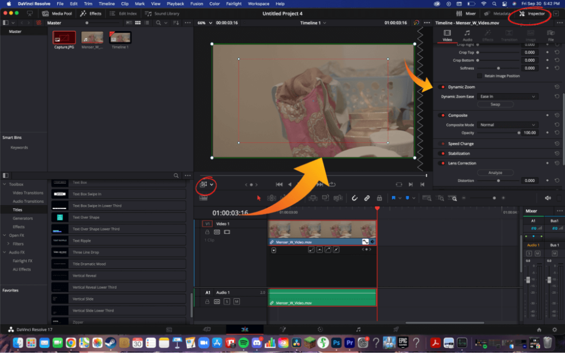Expand the viewer transform mode dropdown

pos(210,185)
